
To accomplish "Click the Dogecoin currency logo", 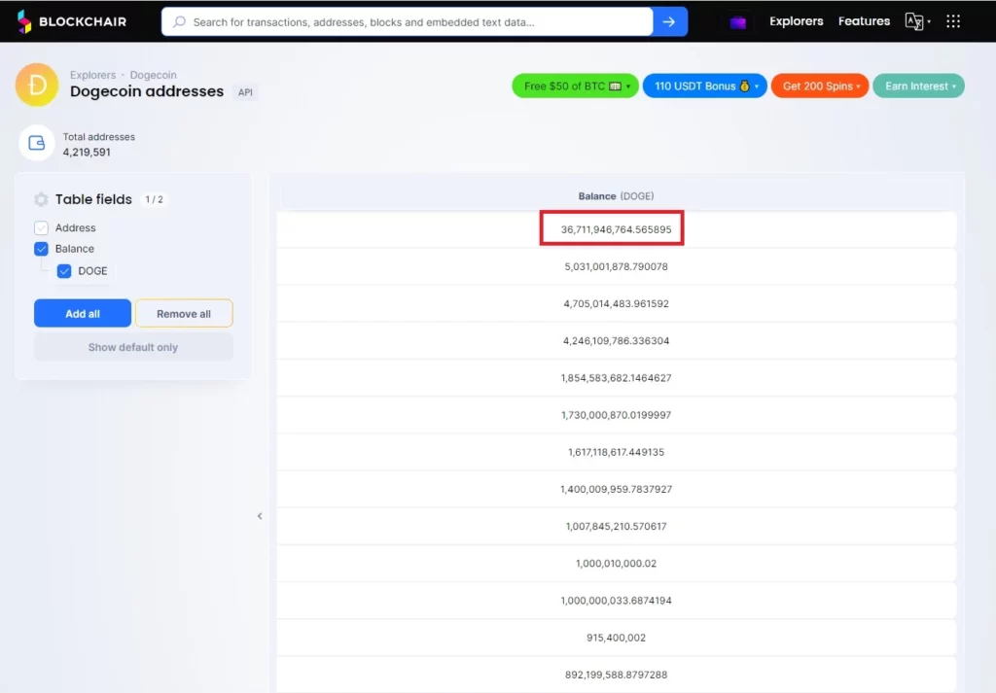I will tap(36, 85).
